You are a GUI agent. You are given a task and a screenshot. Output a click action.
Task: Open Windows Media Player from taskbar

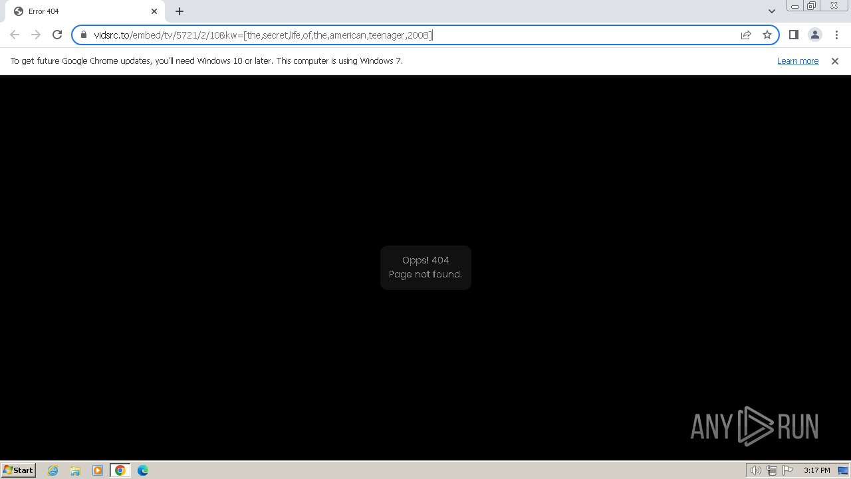coord(98,470)
